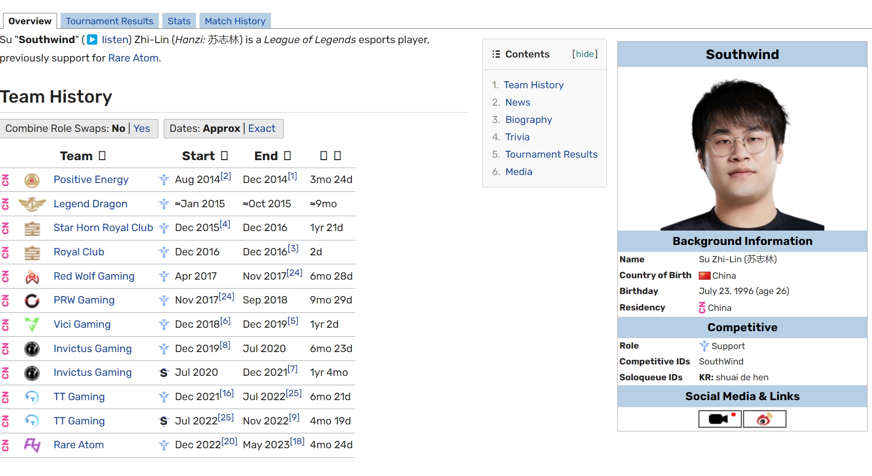Open Invictus Gaming logo in Dec 2019 row
Screen dimensions: 872x476
(x=32, y=349)
